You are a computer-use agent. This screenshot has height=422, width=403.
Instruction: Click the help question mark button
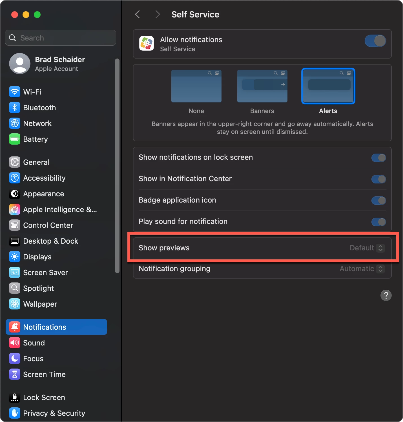[x=386, y=295]
